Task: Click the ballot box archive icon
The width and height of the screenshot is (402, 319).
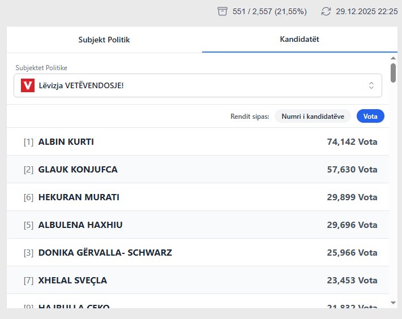Action: coord(223,11)
